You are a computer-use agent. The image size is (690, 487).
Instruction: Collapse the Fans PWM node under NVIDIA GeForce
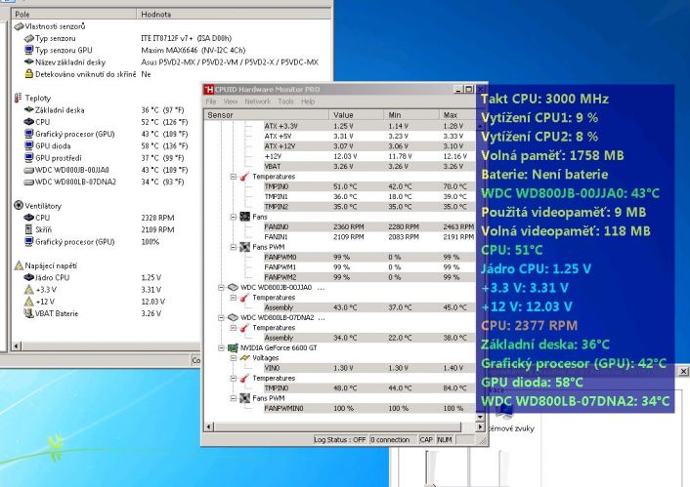tap(234, 398)
